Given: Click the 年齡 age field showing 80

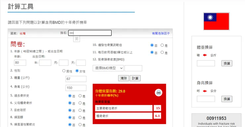Looking at the screenshot, I should tap(20, 63).
